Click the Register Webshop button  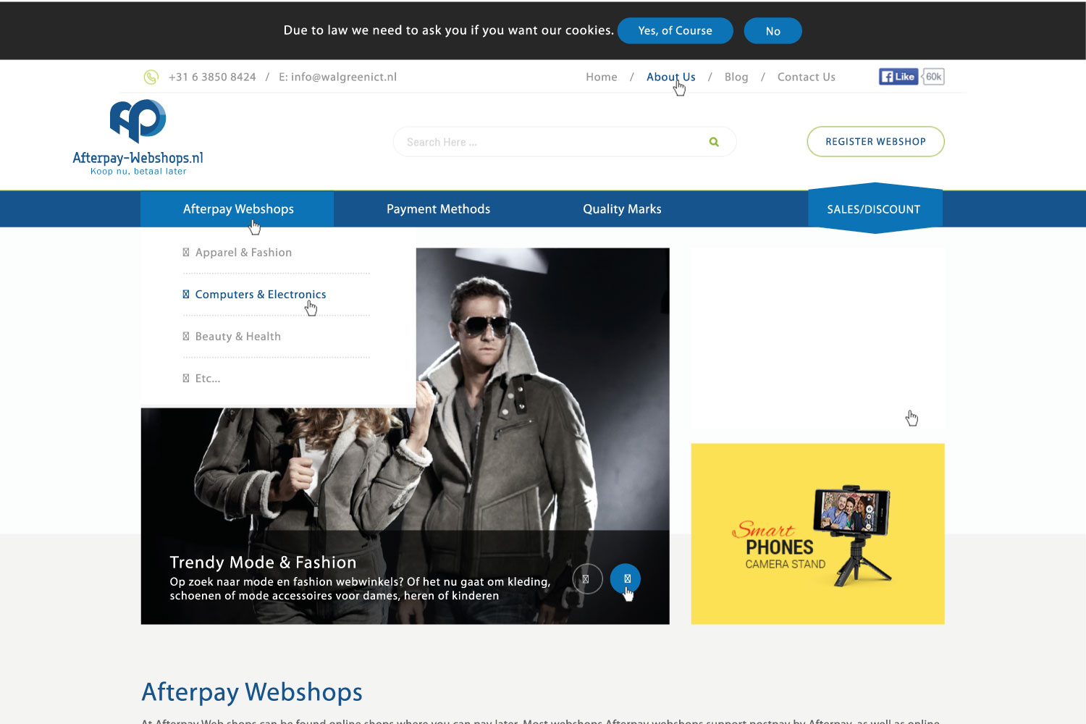pyautogui.click(x=876, y=141)
